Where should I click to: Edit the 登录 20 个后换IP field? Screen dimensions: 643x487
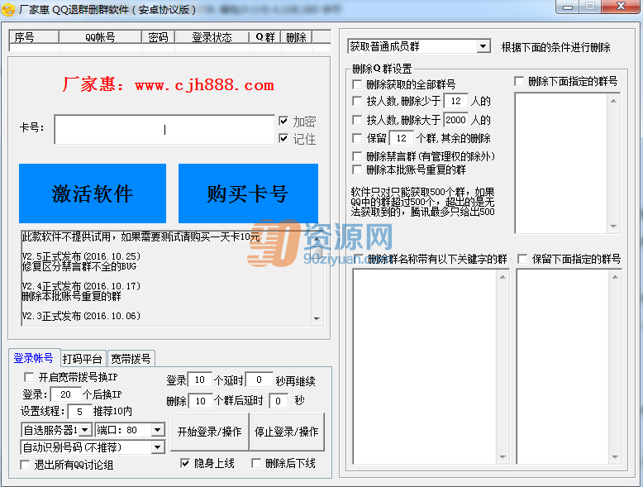(x=65, y=394)
